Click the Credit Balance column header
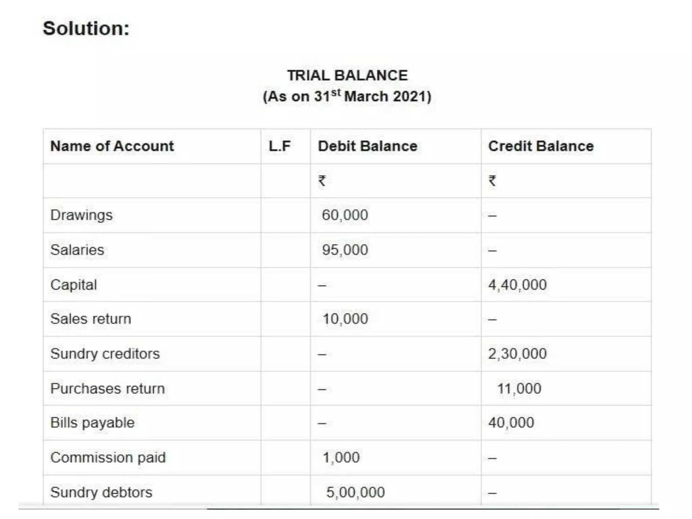Image resolution: width=692 pixels, height=519 pixels. (541, 146)
